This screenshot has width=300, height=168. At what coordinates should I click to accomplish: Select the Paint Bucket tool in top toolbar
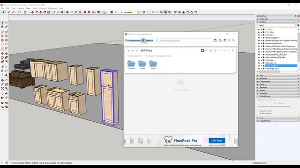(x=62, y=12)
